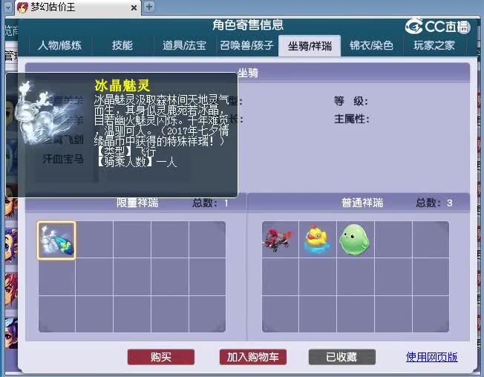Open a new browser tab with plus button
The width and height of the screenshot is (484, 377).
(x=149, y=7)
